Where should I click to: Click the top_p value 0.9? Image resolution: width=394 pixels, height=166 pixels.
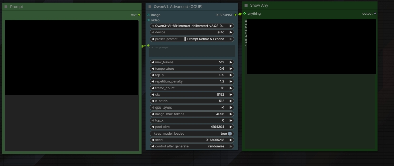pyautogui.click(x=222, y=75)
